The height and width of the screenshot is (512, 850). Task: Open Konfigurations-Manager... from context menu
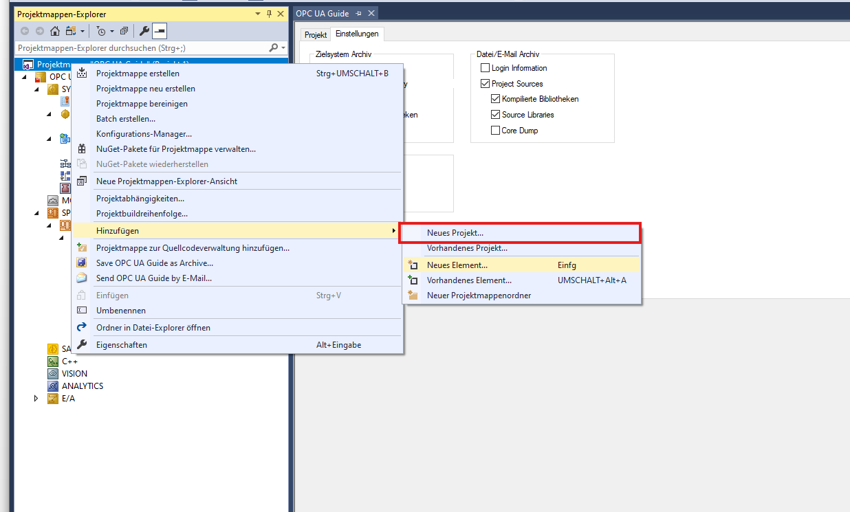tap(237, 134)
